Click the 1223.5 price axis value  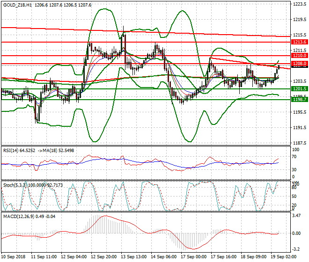pyautogui.click(x=300, y=4)
